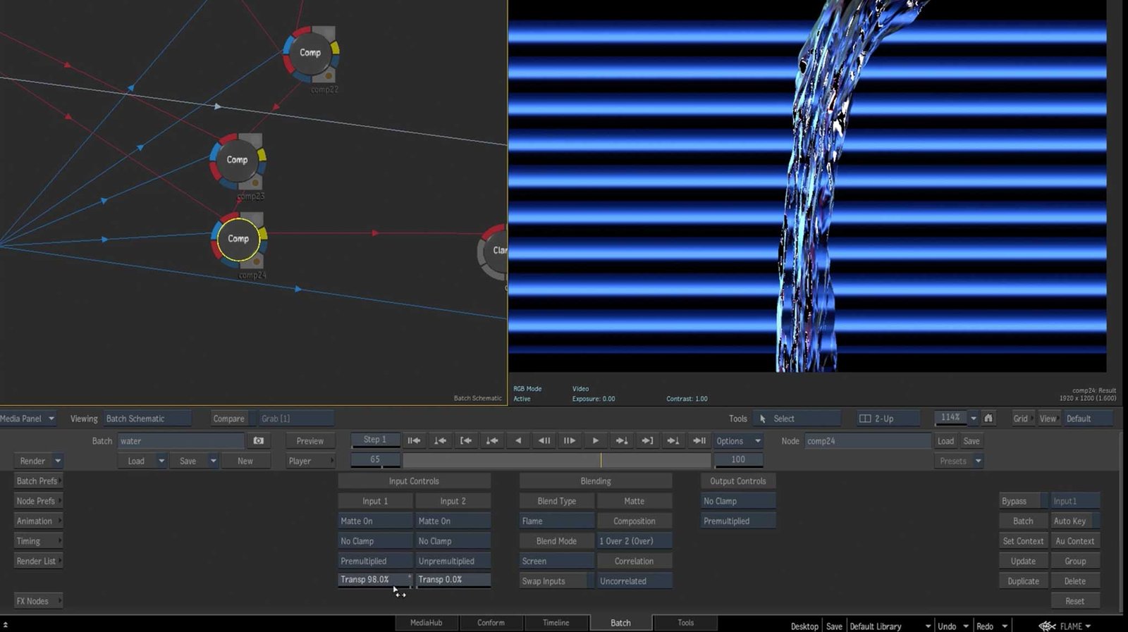Toggle Input 1 Matte On button

[374, 521]
